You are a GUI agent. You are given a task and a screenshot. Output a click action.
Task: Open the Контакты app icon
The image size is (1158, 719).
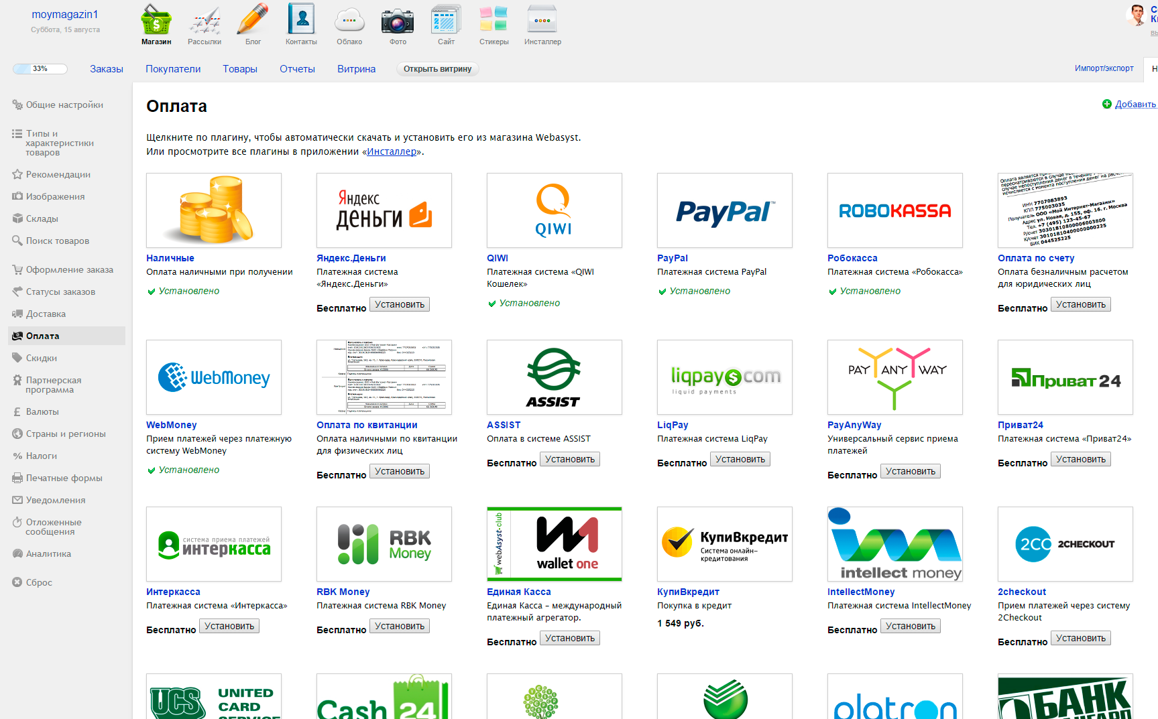(x=301, y=25)
